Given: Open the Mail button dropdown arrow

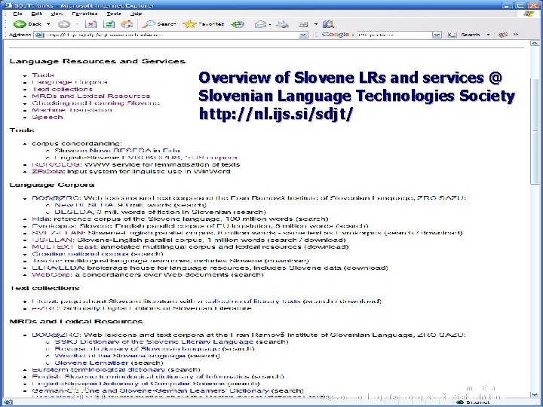Looking at the screenshot, I should pyautogui.click(x=269, y=24).
